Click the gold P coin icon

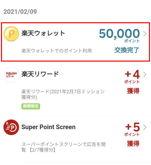point(11,34)
